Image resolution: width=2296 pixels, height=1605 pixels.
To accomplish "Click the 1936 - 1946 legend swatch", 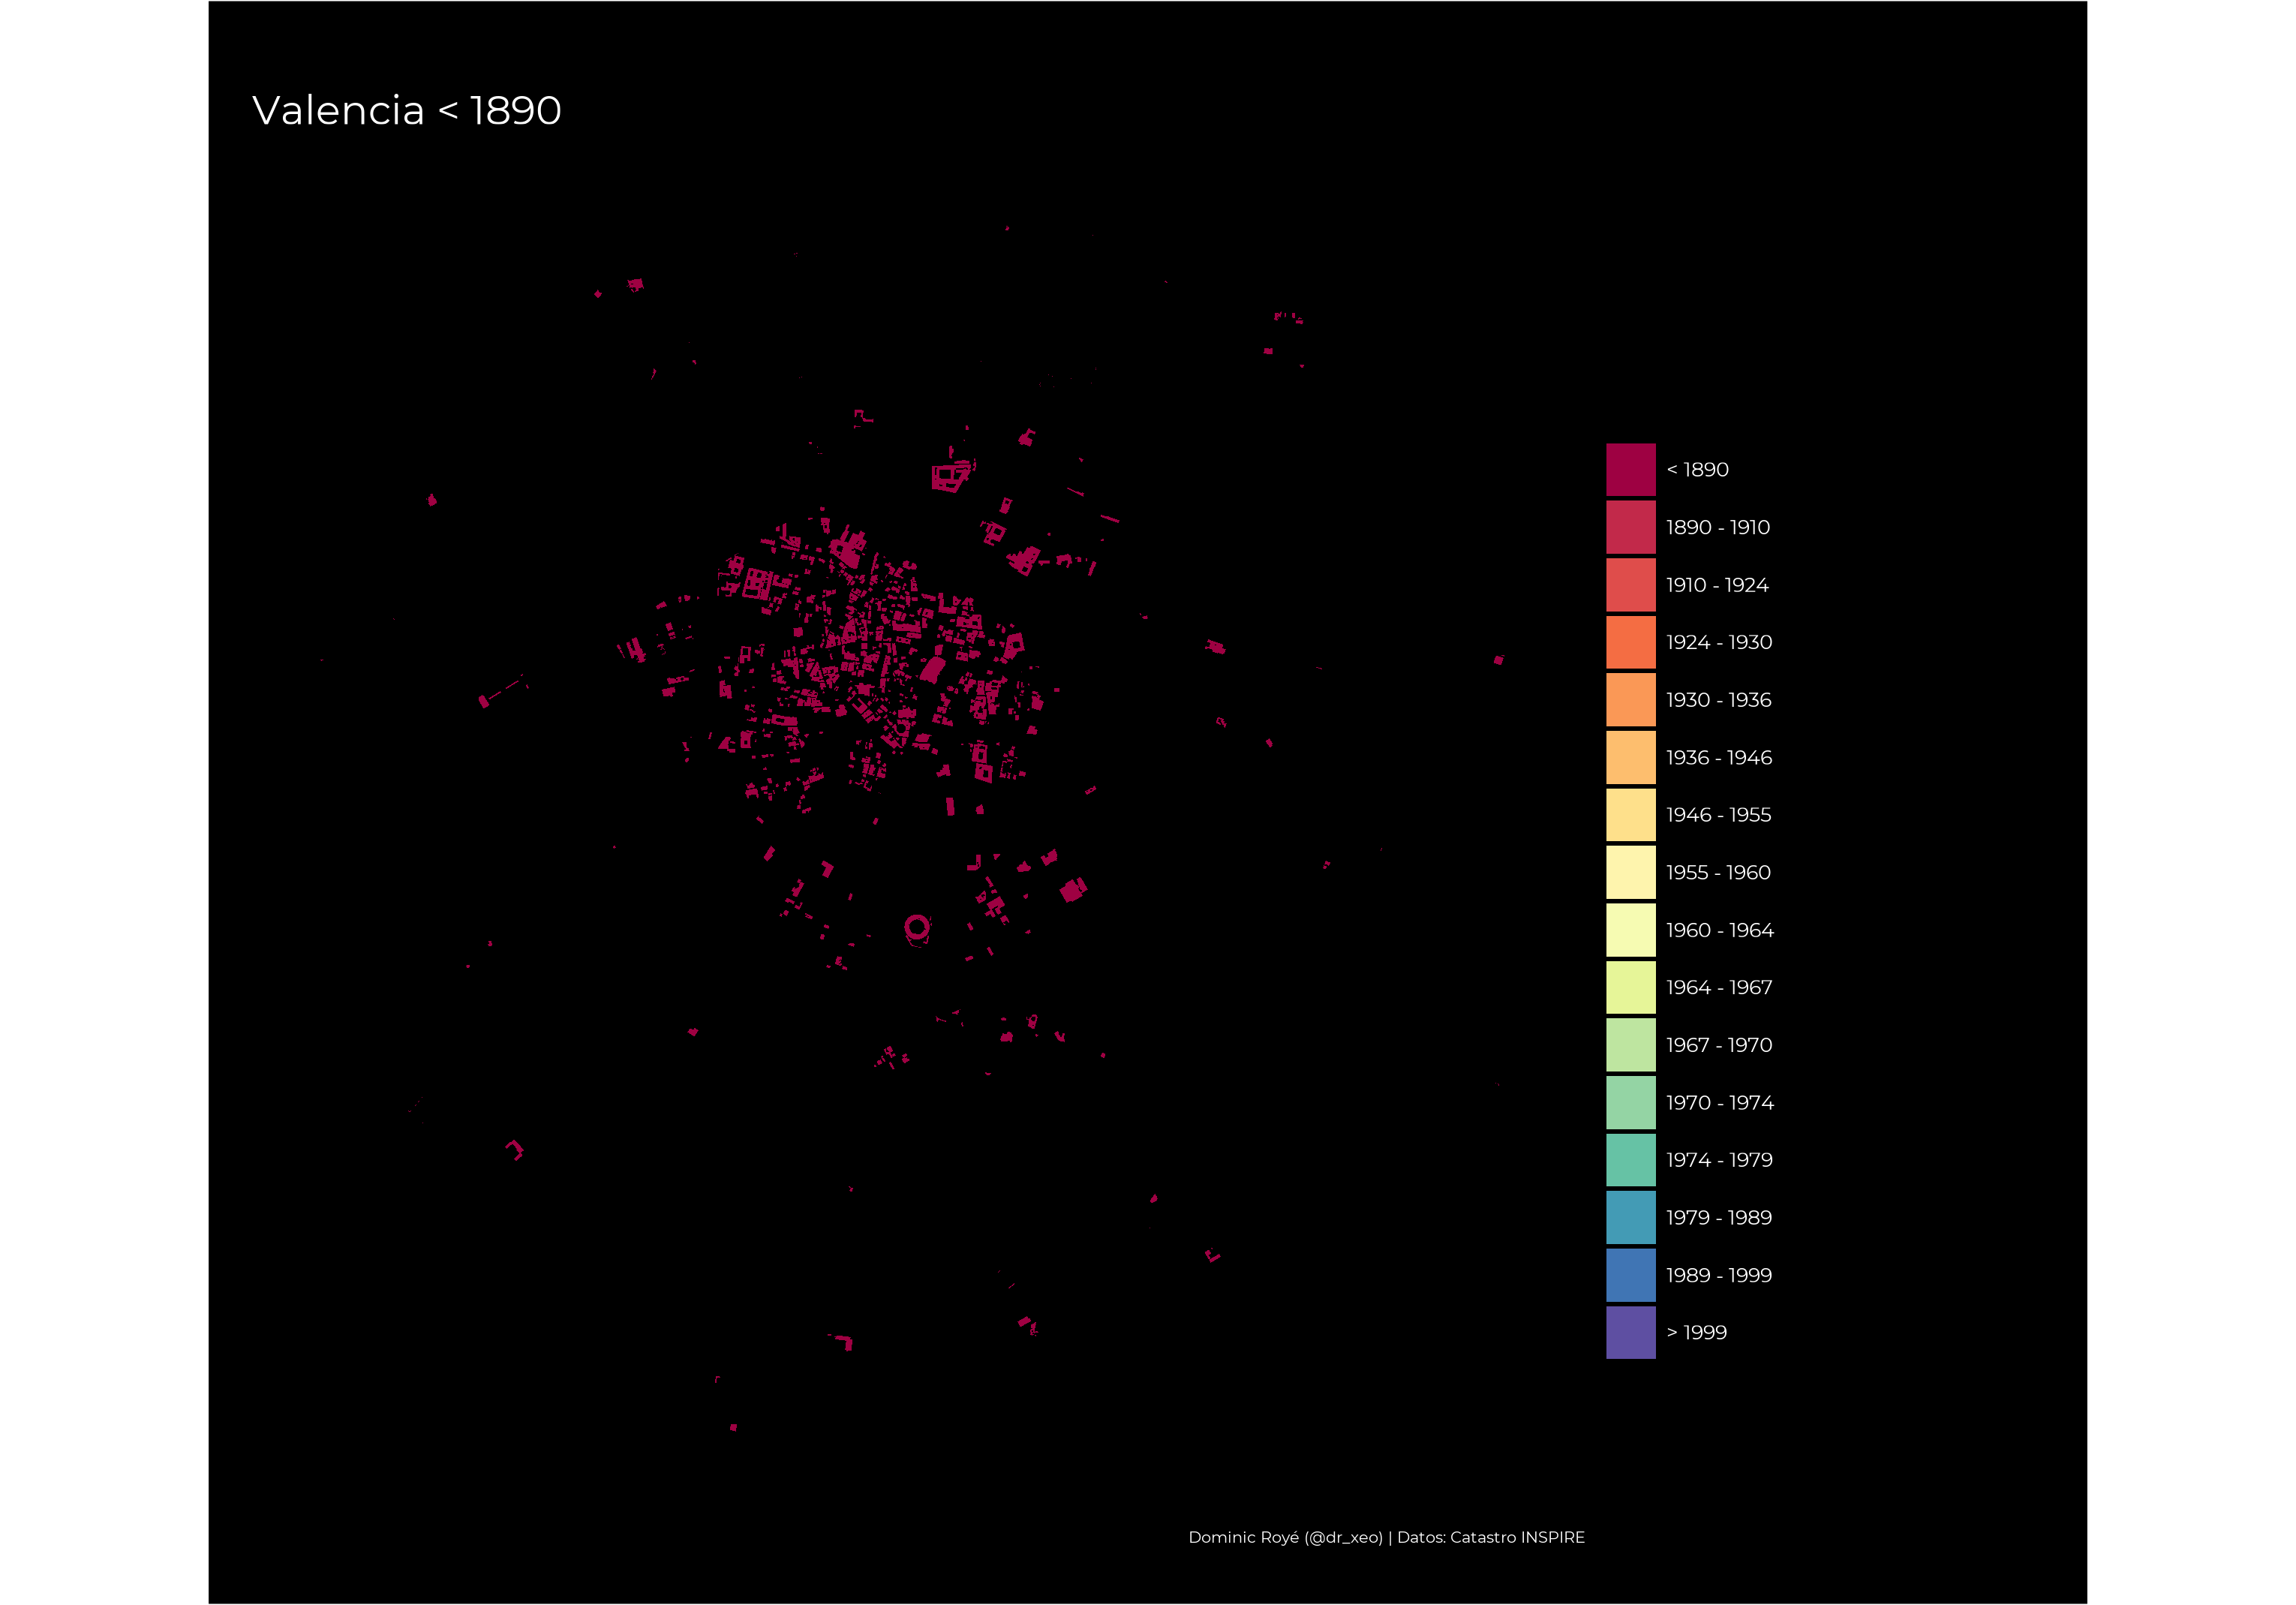I will click(x=1630, y=757).
